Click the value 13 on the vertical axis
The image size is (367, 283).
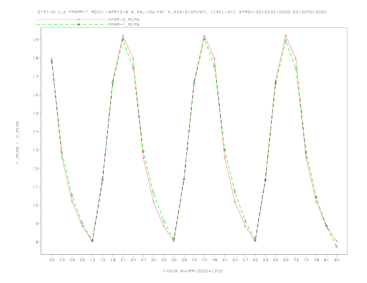coord(35,150)
